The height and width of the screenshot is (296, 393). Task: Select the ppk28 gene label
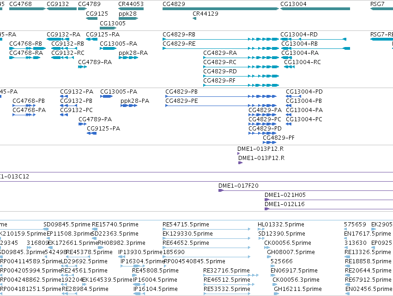[x=127, y=13]
